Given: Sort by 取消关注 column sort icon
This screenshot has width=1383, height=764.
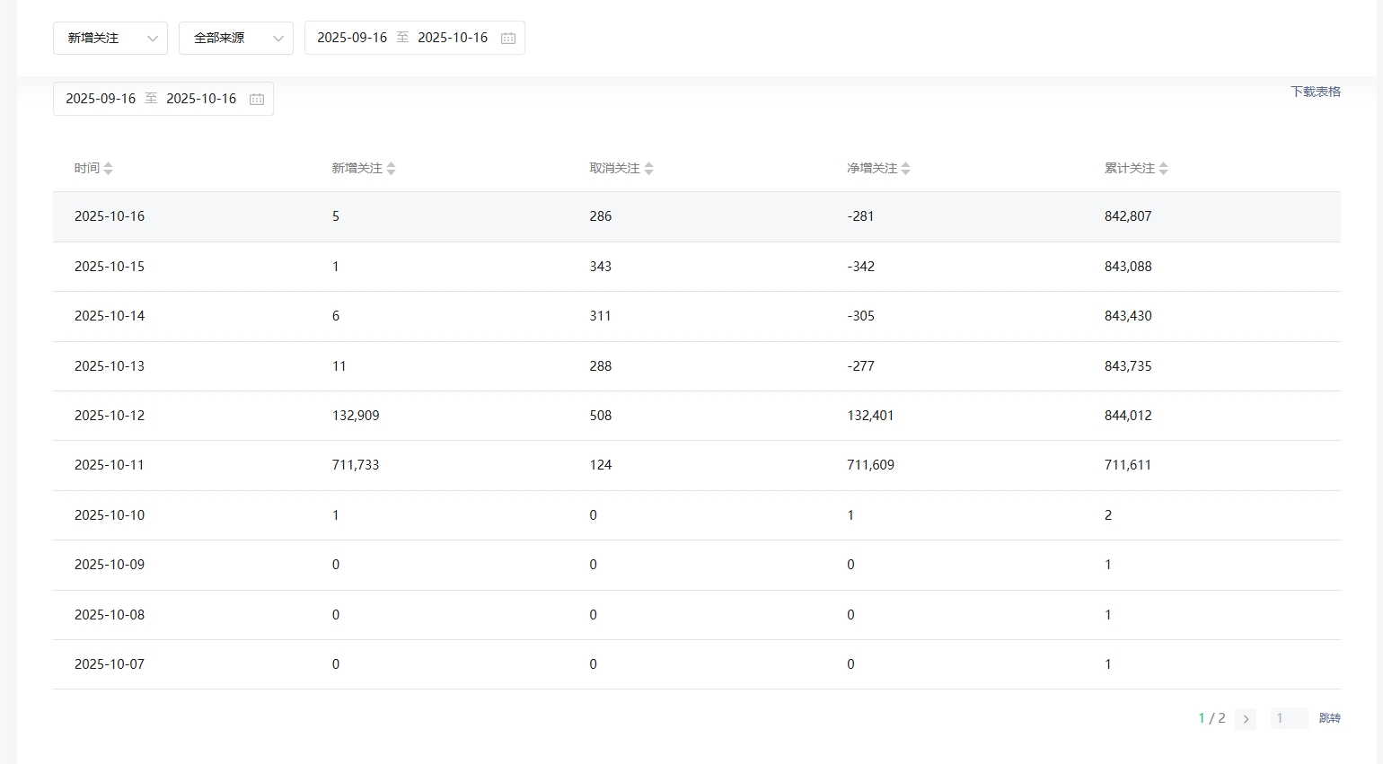Looking at the screenshot, I should click(x=648, y=169).
